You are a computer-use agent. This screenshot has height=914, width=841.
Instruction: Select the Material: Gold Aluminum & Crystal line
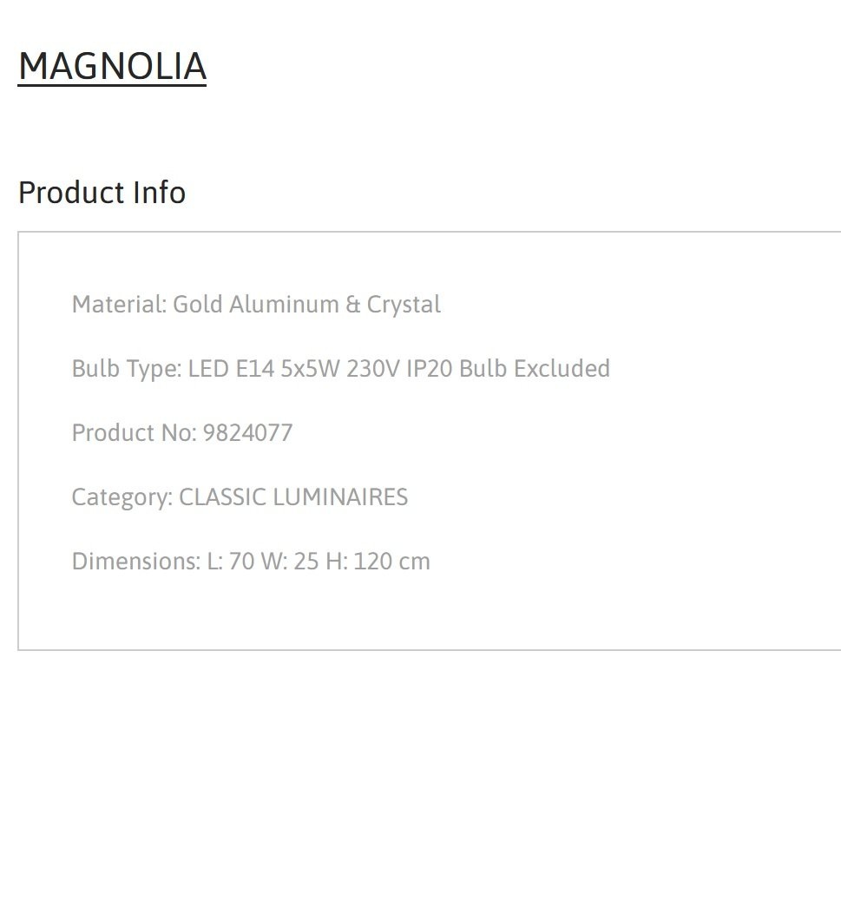coord(256,305)
